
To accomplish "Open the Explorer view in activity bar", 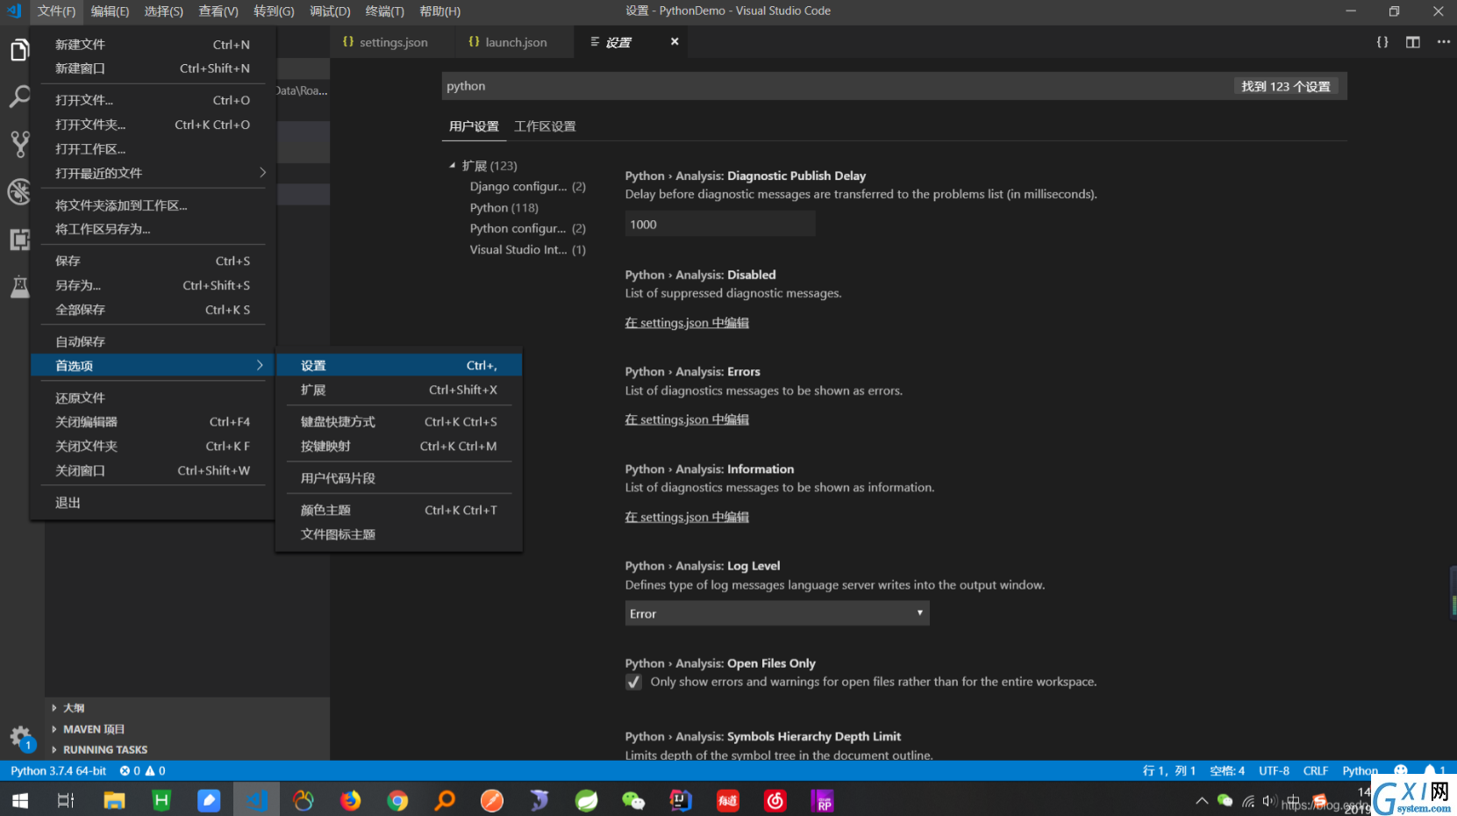I will tap(19, 50).
